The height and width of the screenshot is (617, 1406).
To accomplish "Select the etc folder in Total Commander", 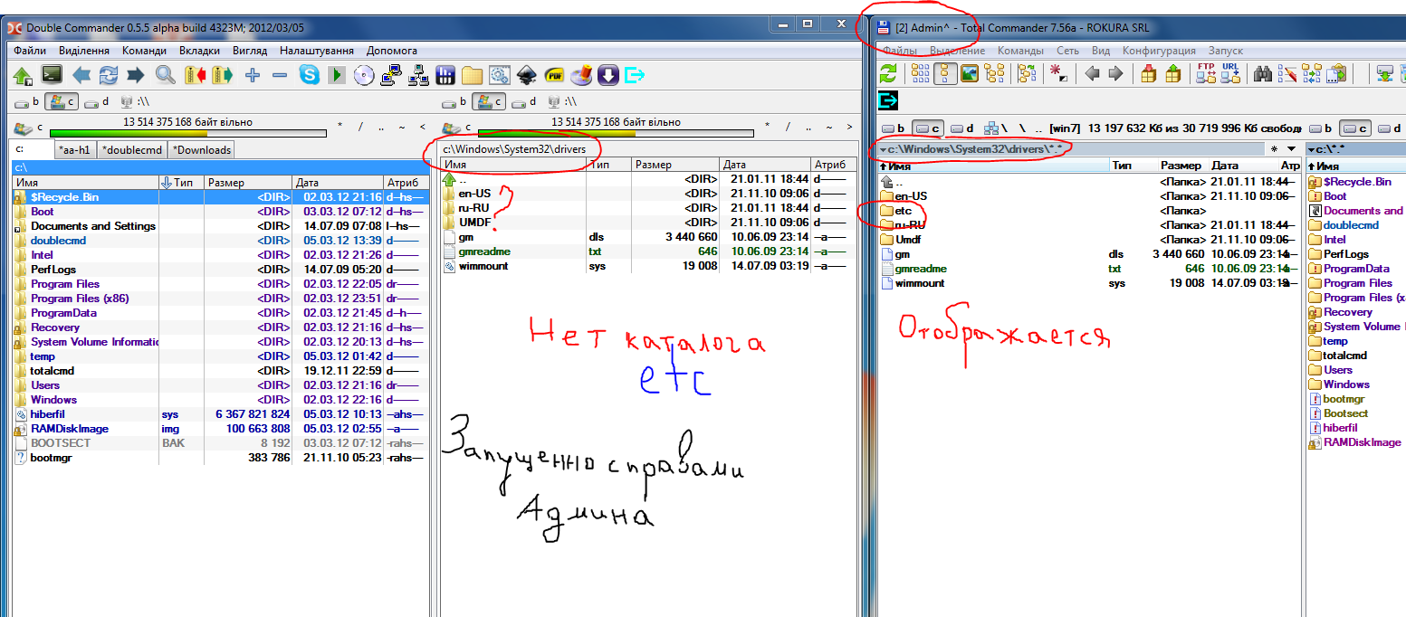I will click(x=903, y=211).
